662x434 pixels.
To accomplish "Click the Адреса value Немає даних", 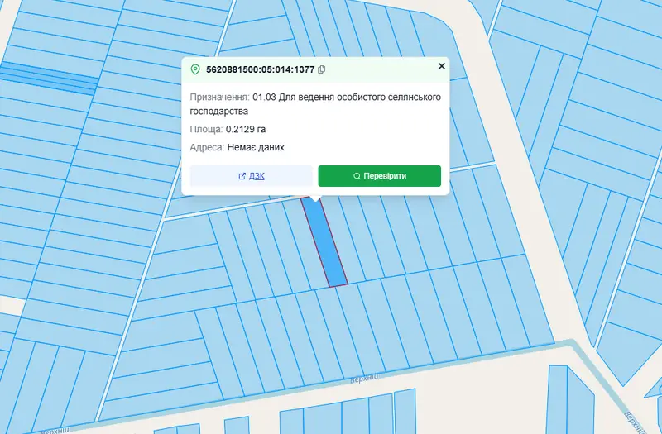I will pos(256,147).
